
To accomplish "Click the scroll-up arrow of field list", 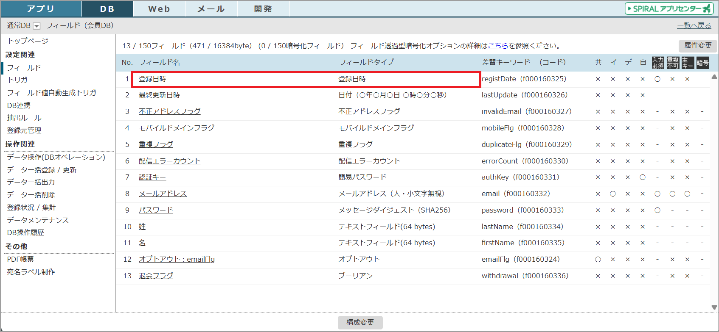I will [714, 77].
